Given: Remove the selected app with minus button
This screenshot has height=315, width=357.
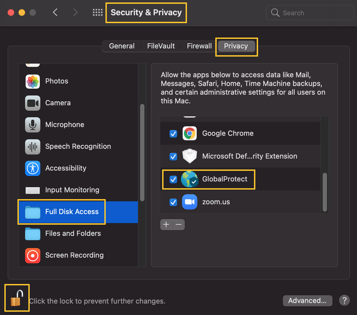Looking at the screenshot, I should point(179,225).
